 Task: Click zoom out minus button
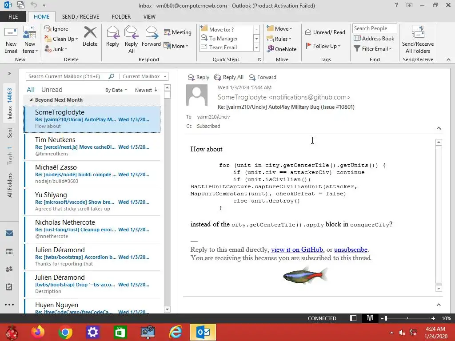click(382, 318)
